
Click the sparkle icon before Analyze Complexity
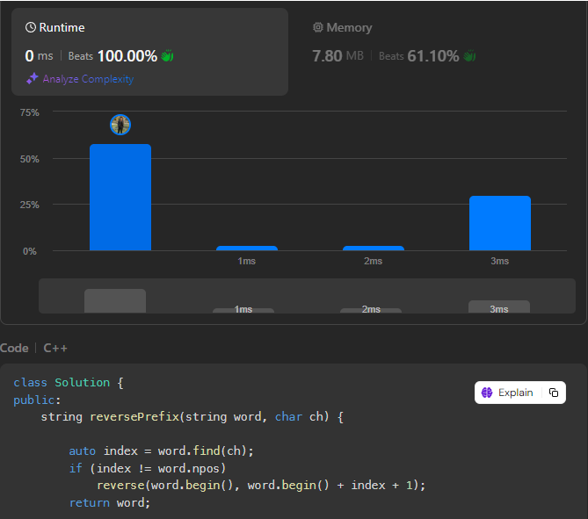(x=32, y=79)
